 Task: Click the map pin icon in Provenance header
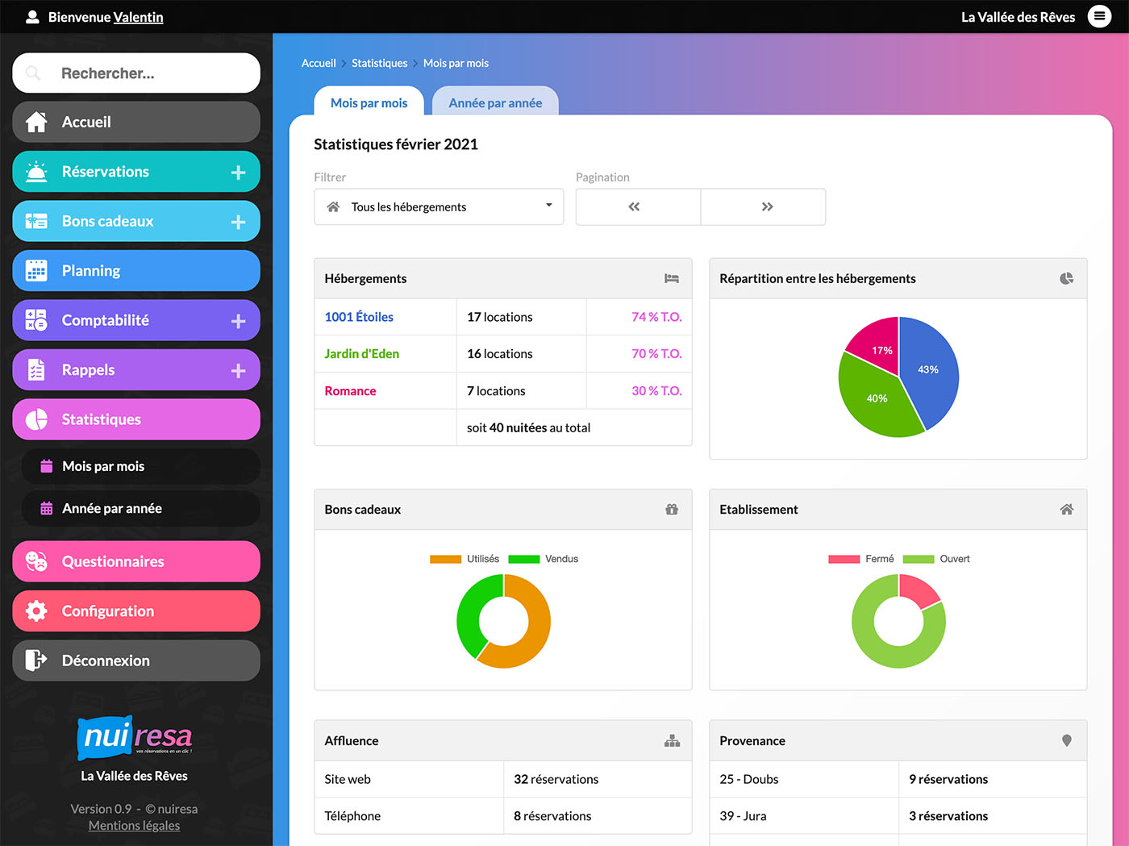pos(1066,741)
